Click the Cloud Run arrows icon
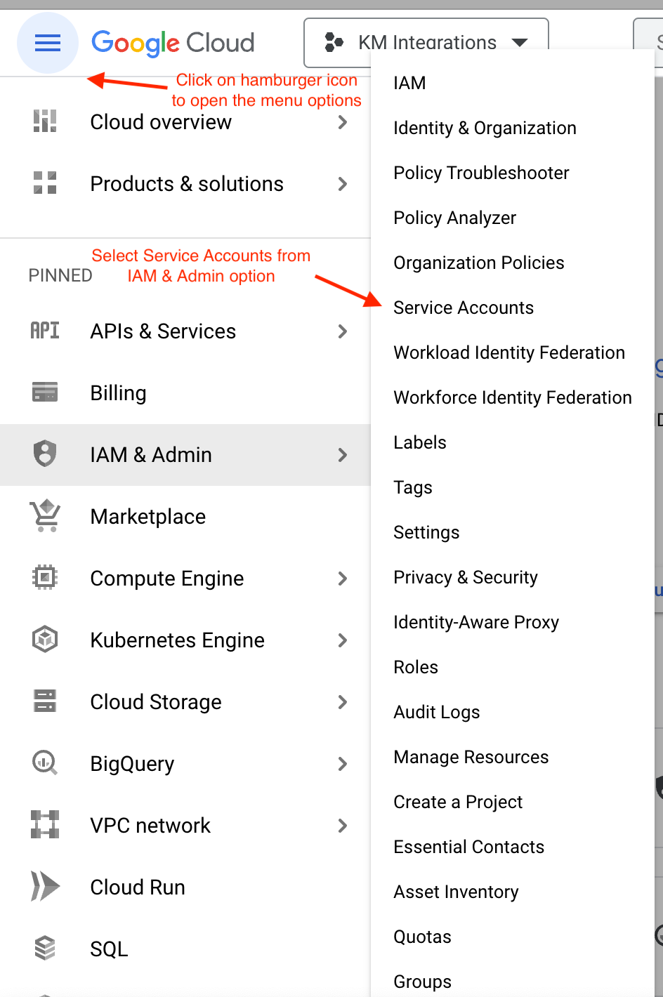 45,887
